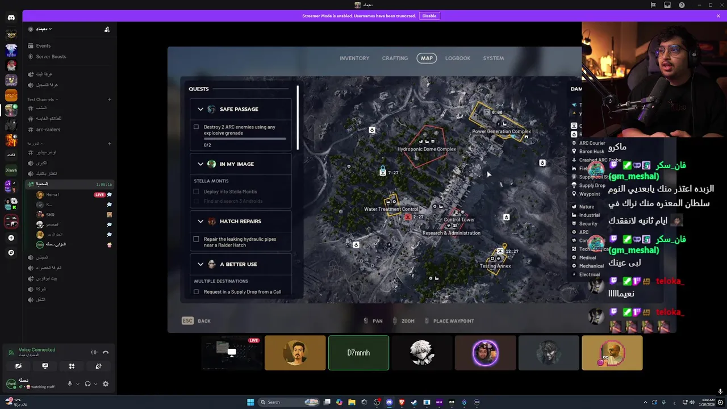Image resolution: width=727 pixels, height=409 pixels.
Task: Open User Settings gear icon
Action: coord(105,384)
